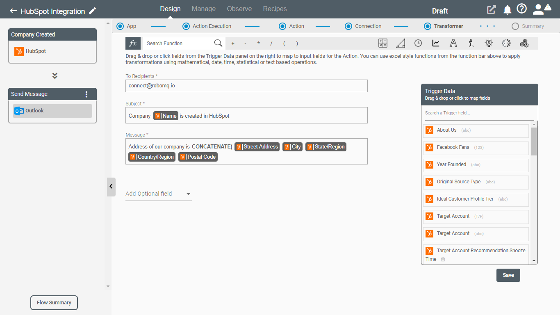Click the HubSpot trigger app icon
The image size is (560, 315).
point(19,51)
